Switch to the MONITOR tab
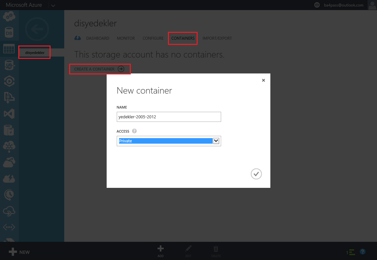The width and height of the screenshot is (377, 260). pos(126,38)
